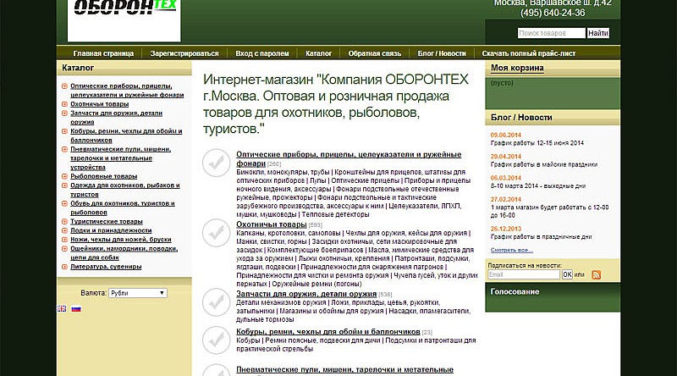The image size is (677, 376).
Task: Click checkmark icon beside Кобуры, ремни, чехлы
Action: coord(217,338)
